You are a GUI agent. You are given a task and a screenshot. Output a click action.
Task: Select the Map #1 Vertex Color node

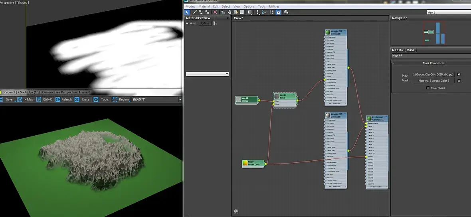pos(253,163)
